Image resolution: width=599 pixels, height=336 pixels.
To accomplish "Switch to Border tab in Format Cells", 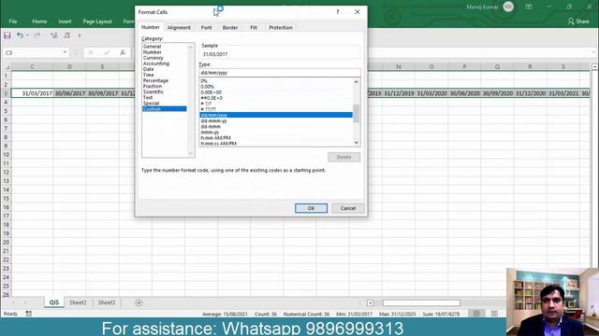I will pyautogui.click(x=230, y=27).
